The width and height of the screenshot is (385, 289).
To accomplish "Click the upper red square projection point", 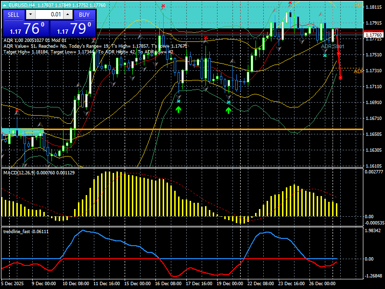I will coord(339,54).
